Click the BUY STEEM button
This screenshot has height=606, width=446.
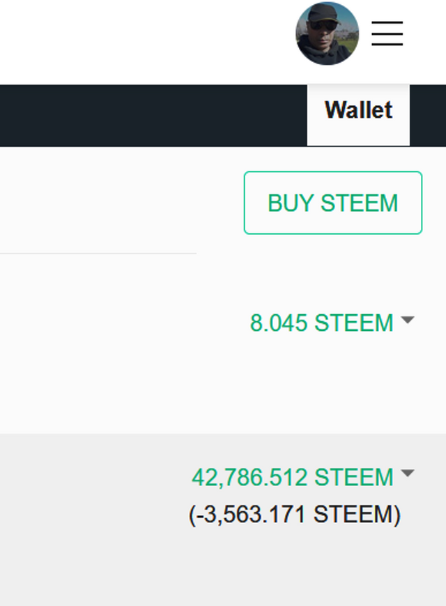[333, 203]
